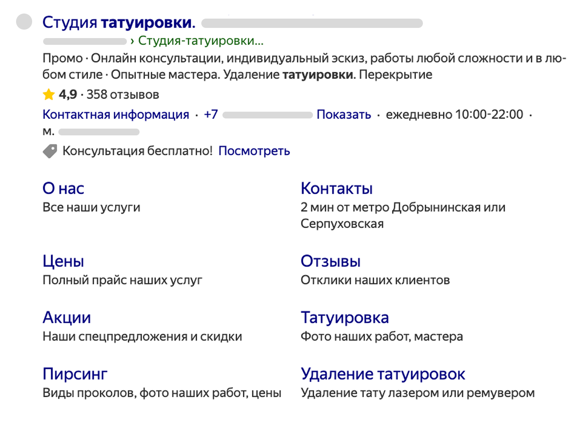This screenshot has width=576, height=423.
Task: Click the daily hours 10:00-22:00 text
Action: (454, 114)
